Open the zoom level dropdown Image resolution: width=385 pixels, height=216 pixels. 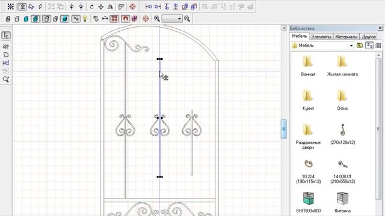click(179, 19)
